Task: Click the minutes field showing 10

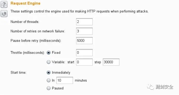Action: [x=65, y=80]
